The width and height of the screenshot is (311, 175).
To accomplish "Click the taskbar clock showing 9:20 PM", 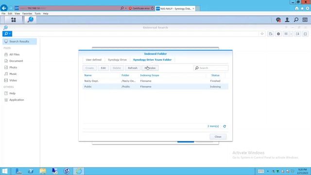I will [302, 171].
